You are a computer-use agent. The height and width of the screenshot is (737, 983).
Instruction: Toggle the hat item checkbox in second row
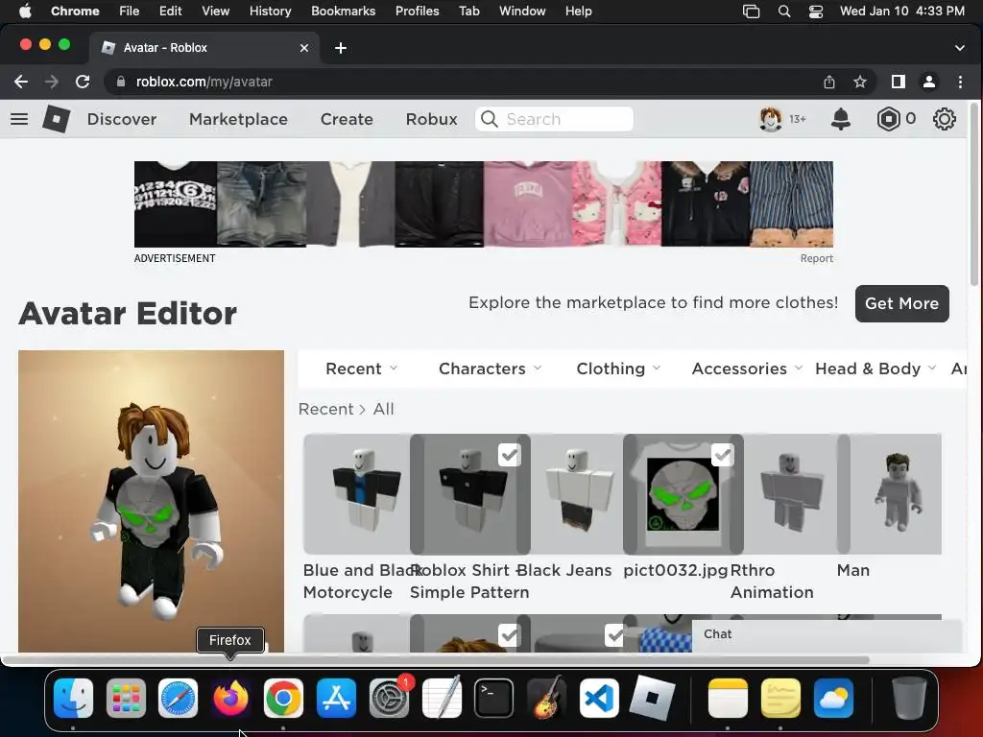click(x=615, y=635)
